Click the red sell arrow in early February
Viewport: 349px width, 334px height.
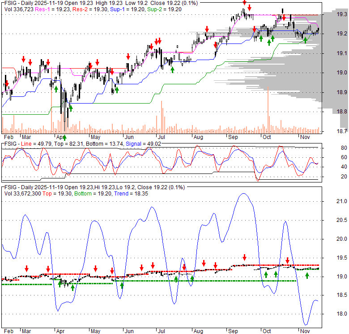pyautogui.click(x=6, y=83)
